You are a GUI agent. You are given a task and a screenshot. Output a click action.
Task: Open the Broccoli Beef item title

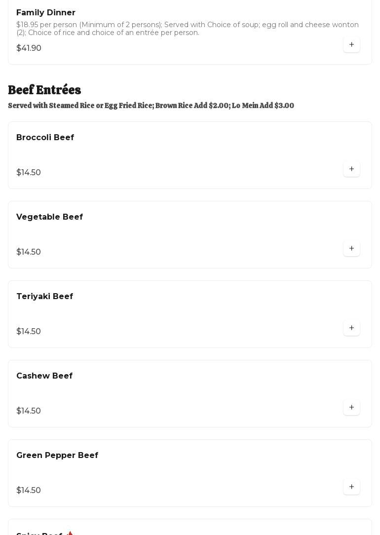(45, 138)
